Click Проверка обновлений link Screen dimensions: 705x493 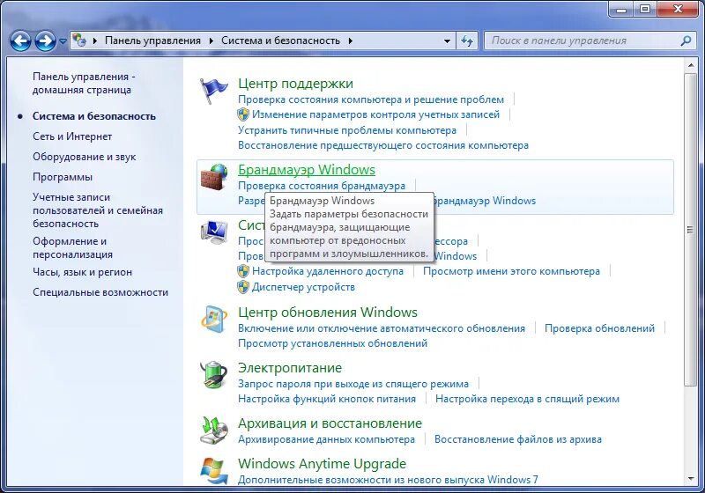click(x=599, y=328)
